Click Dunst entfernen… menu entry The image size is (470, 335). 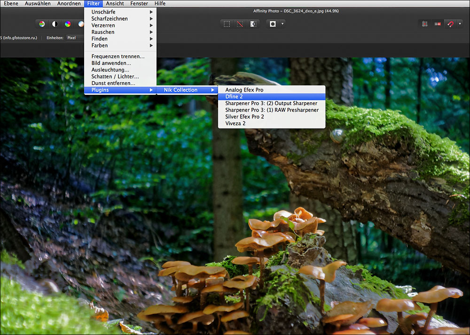(x=113, y=83)
